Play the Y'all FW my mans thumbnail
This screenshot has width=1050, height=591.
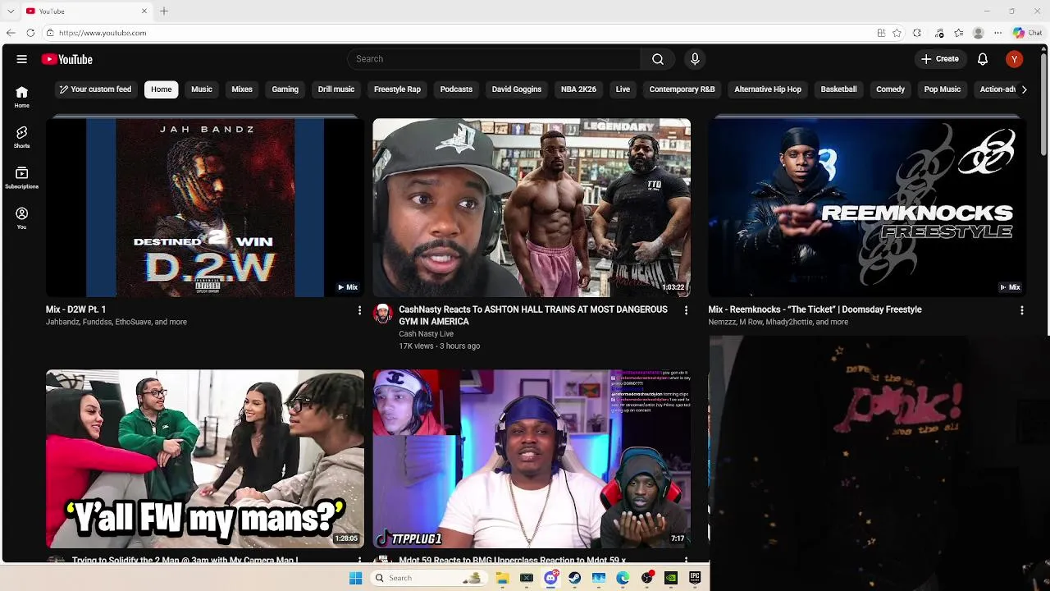205,459
